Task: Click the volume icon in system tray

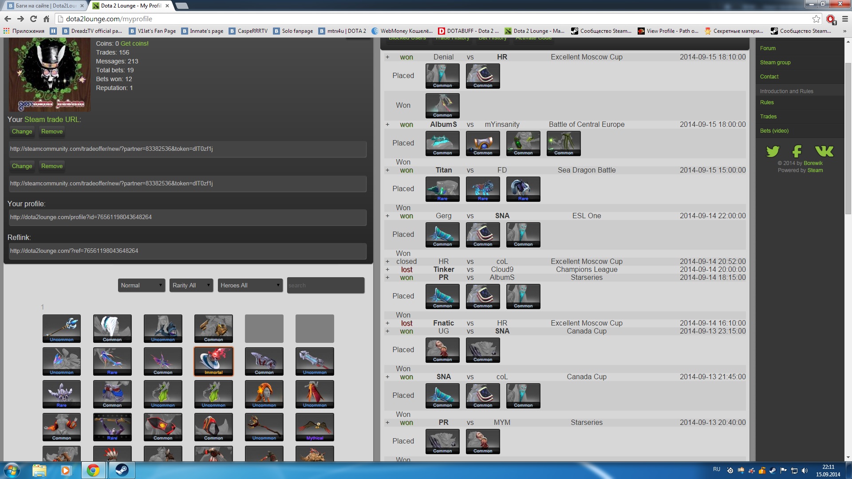Action: coord(805,471)
